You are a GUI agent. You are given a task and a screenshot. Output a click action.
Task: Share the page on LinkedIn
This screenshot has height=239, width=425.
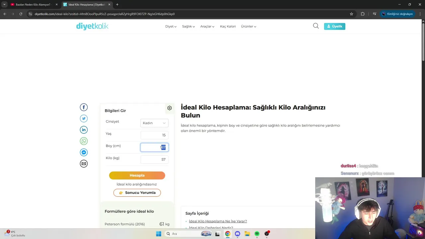pyautogui.click(x=84, y=130)
